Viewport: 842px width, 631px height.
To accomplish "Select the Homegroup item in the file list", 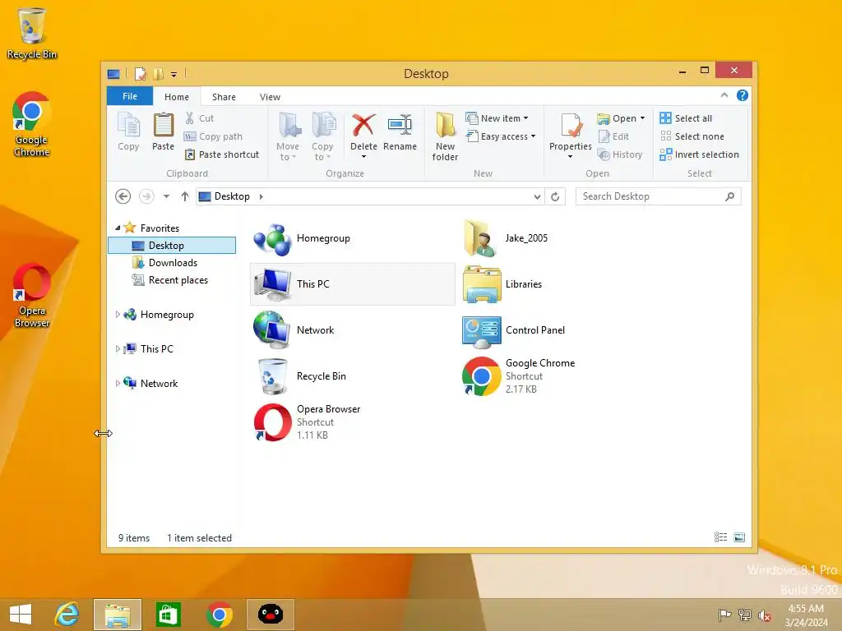I will [353, 238].
